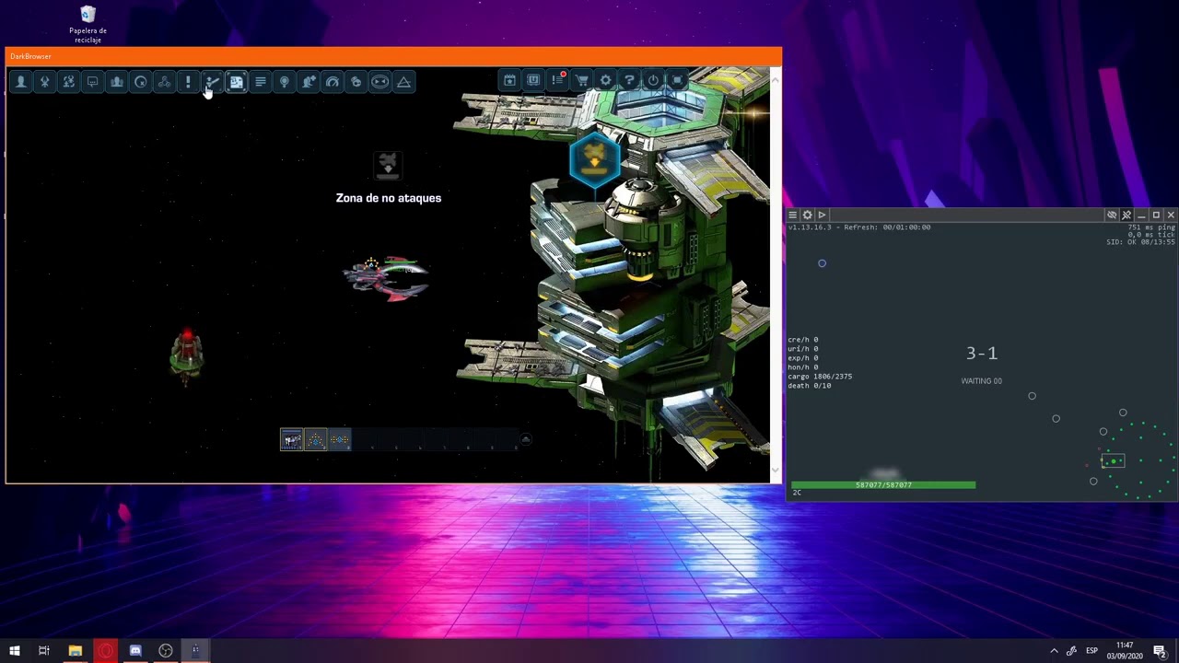The width and height of the screenshot is (1179, 663).
Task: Click the location pin toolbar icon
Action: point(284,82)
